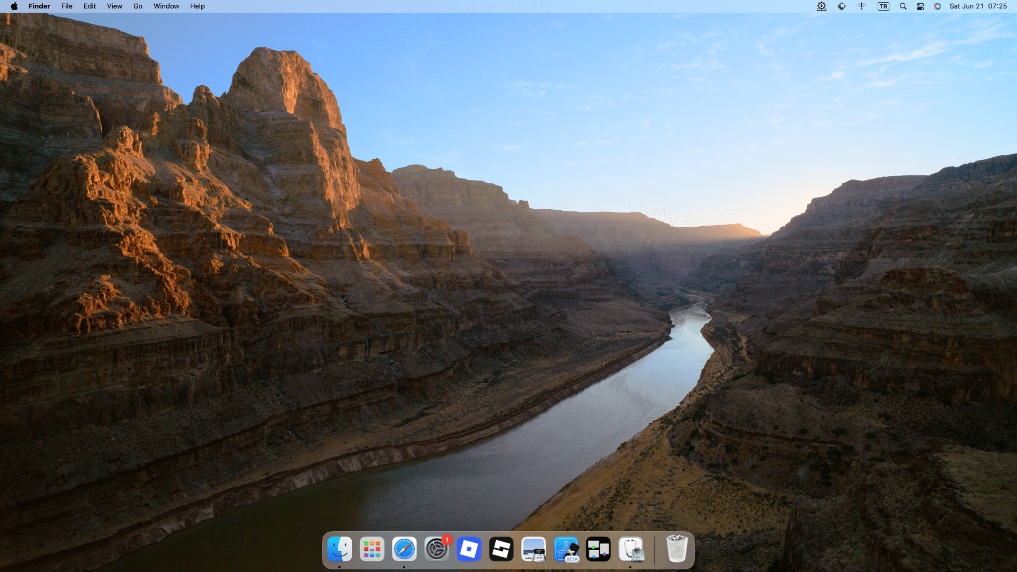This screenshot has width=1017, height=572.
Task: Open Launchpad from the Dock
Action: [x=371, y=550]
